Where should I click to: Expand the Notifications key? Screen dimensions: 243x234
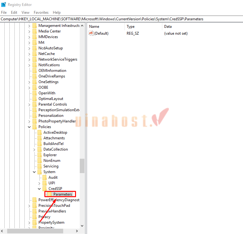29,65
